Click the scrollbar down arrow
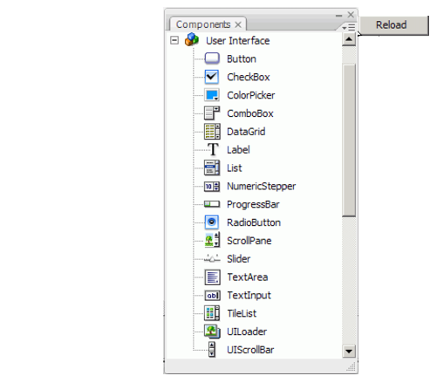 (x=349, y=351)
